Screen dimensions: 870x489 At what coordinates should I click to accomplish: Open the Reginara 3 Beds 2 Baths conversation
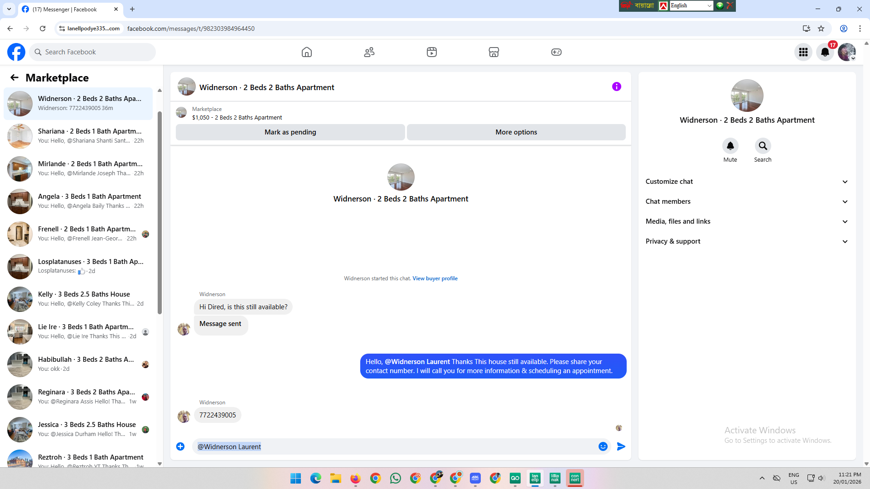click(78, 397)
